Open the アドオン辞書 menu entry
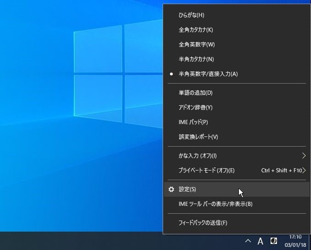 pyautogui.click(x=195, y=108)
